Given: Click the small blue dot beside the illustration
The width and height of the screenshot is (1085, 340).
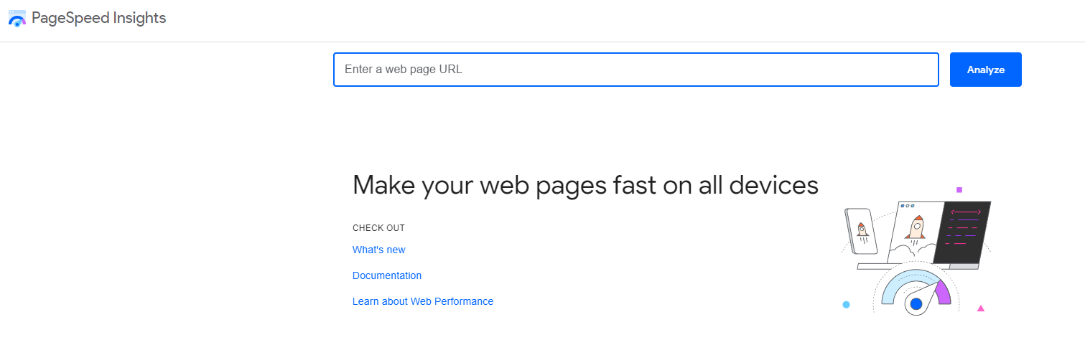Looking at the screenshot, I should 846,305.
